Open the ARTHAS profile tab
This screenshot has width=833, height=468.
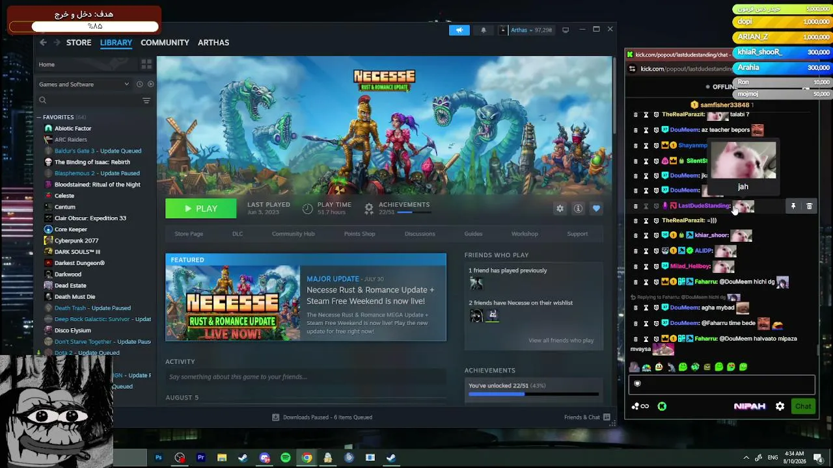(213, 42)
